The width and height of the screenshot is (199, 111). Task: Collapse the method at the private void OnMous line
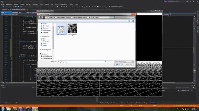pos(12,56)
